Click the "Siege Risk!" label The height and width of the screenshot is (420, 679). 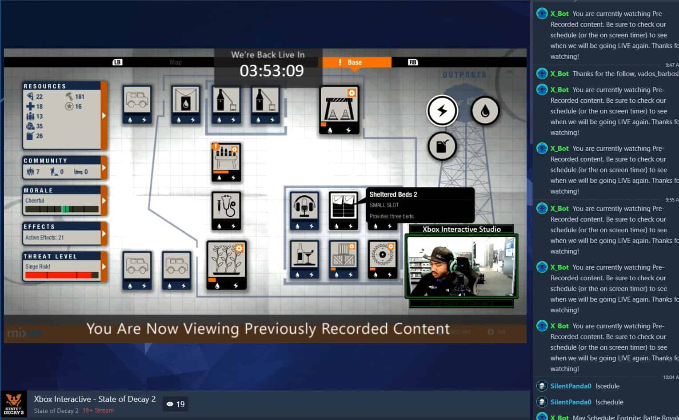click(38, 267)
